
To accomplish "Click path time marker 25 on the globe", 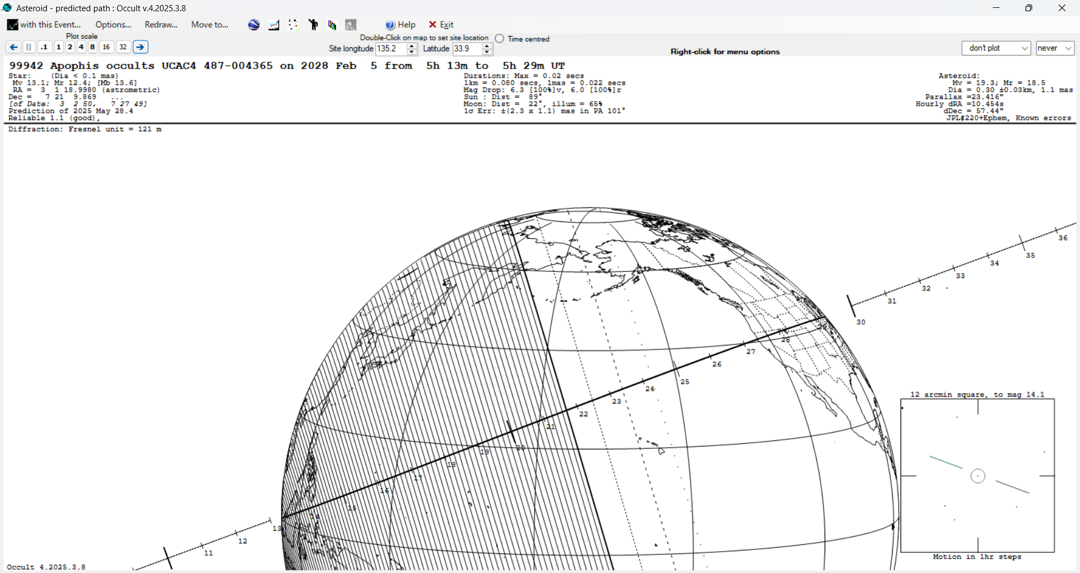I will [685, 382].
